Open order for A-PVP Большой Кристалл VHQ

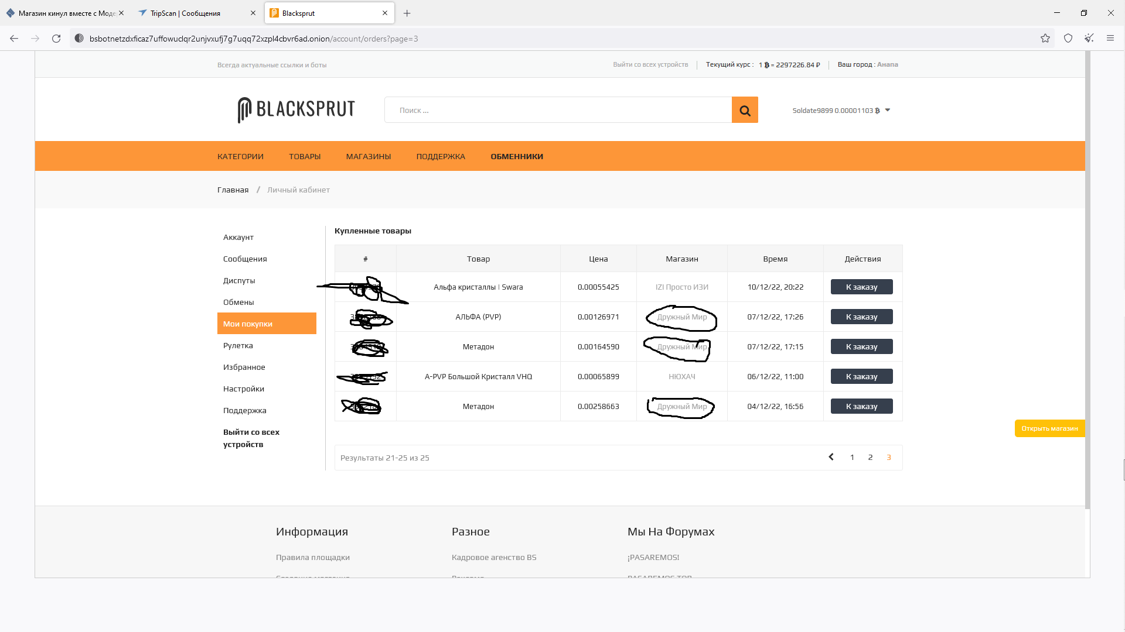point(861,376)
